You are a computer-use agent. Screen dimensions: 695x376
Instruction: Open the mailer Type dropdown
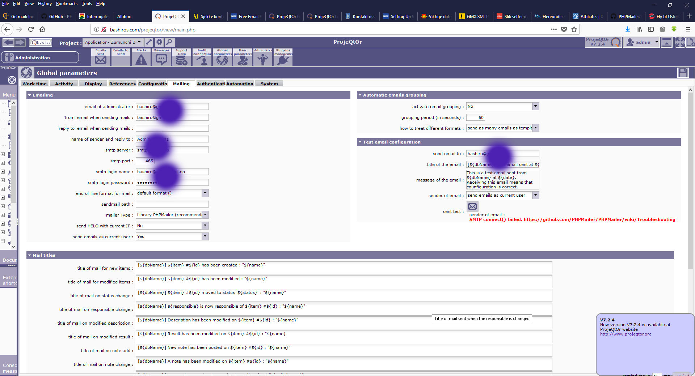[x=205, y=215]
